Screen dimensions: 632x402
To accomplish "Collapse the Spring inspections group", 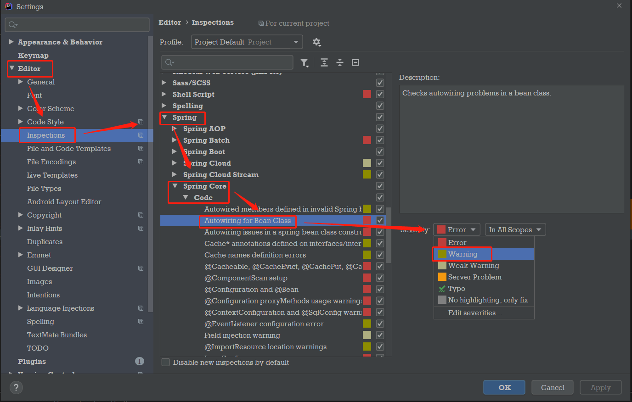I will click(x=164, y=117).
